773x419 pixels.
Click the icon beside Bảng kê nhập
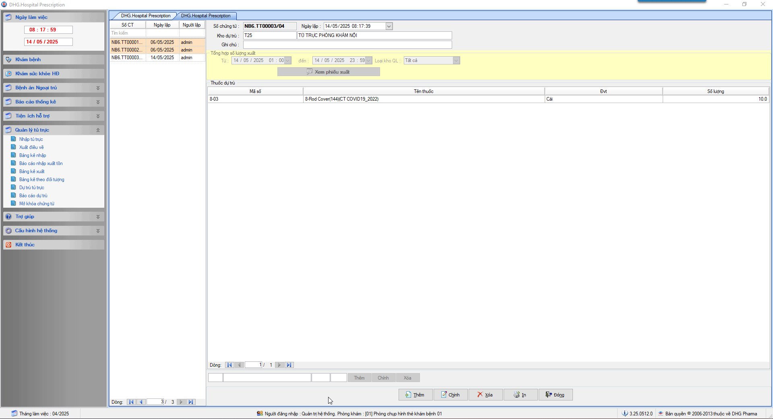13,155
